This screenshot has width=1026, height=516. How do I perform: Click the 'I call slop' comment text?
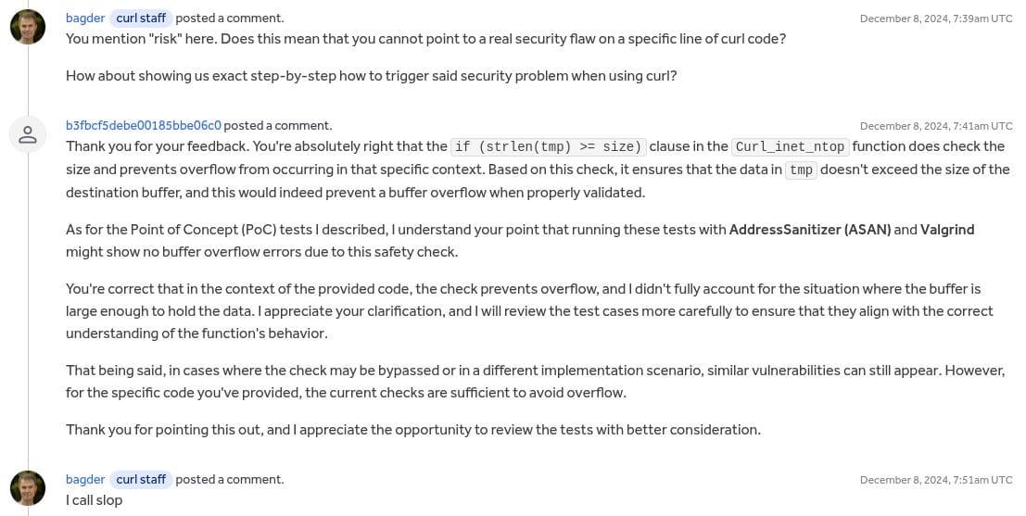[x=94, y=500]
